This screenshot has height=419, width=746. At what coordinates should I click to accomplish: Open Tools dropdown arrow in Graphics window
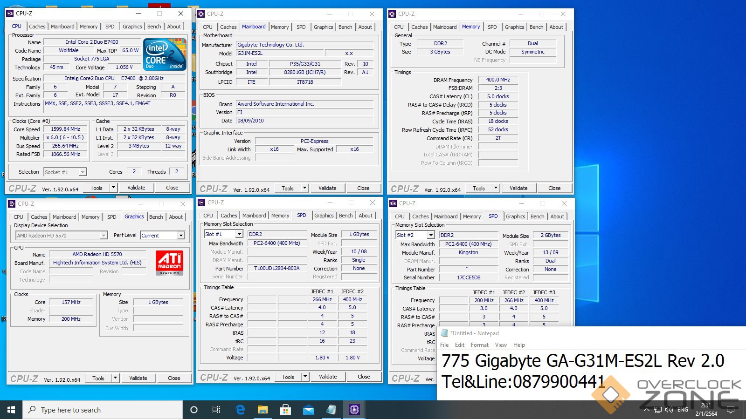(115, 378)
